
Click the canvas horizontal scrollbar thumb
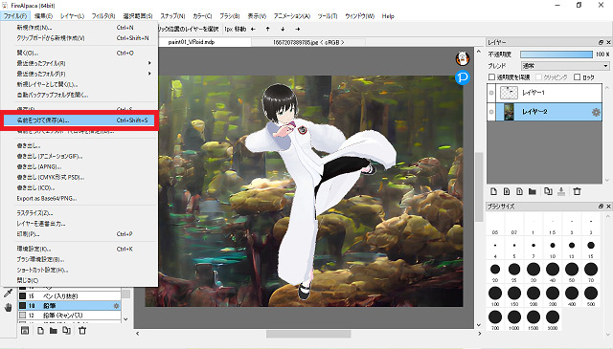(x=308, y=334)
